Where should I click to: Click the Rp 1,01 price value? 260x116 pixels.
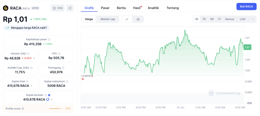pyautogui.click(x=15, y=19)
